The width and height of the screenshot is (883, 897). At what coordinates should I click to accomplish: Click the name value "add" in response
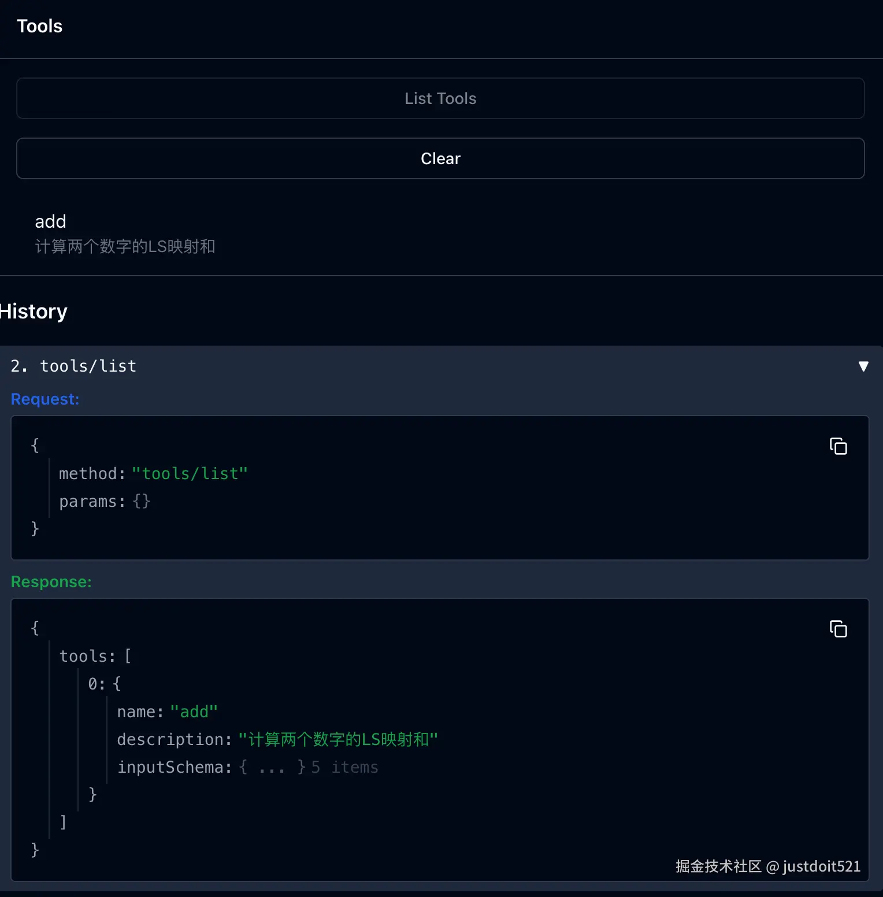click(194, 712)
